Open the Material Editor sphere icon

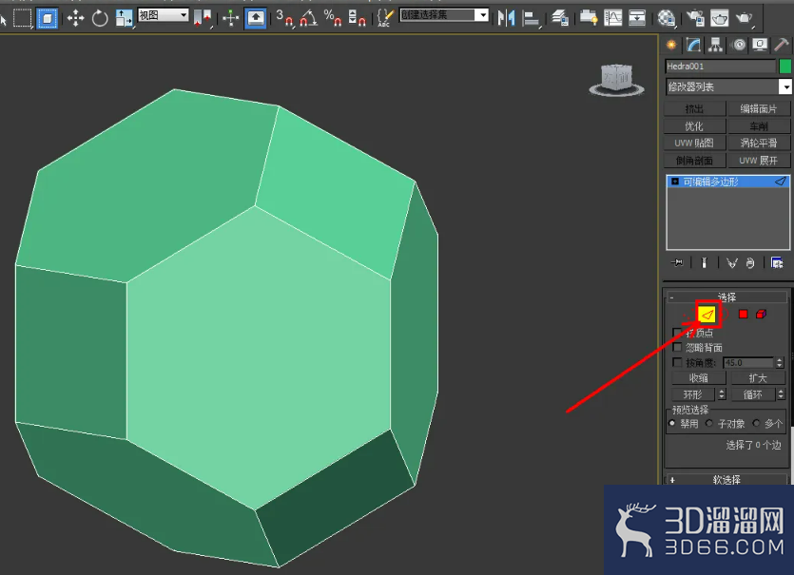[667, 19]
